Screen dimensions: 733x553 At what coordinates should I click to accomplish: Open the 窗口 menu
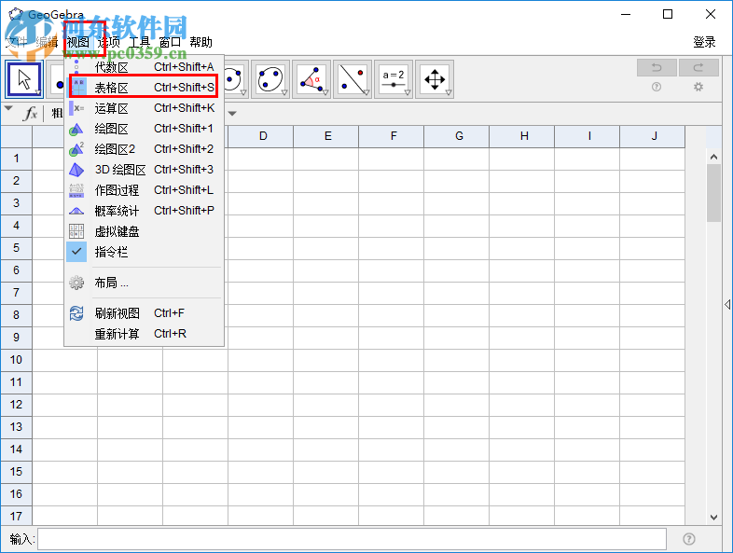point(170,42)
